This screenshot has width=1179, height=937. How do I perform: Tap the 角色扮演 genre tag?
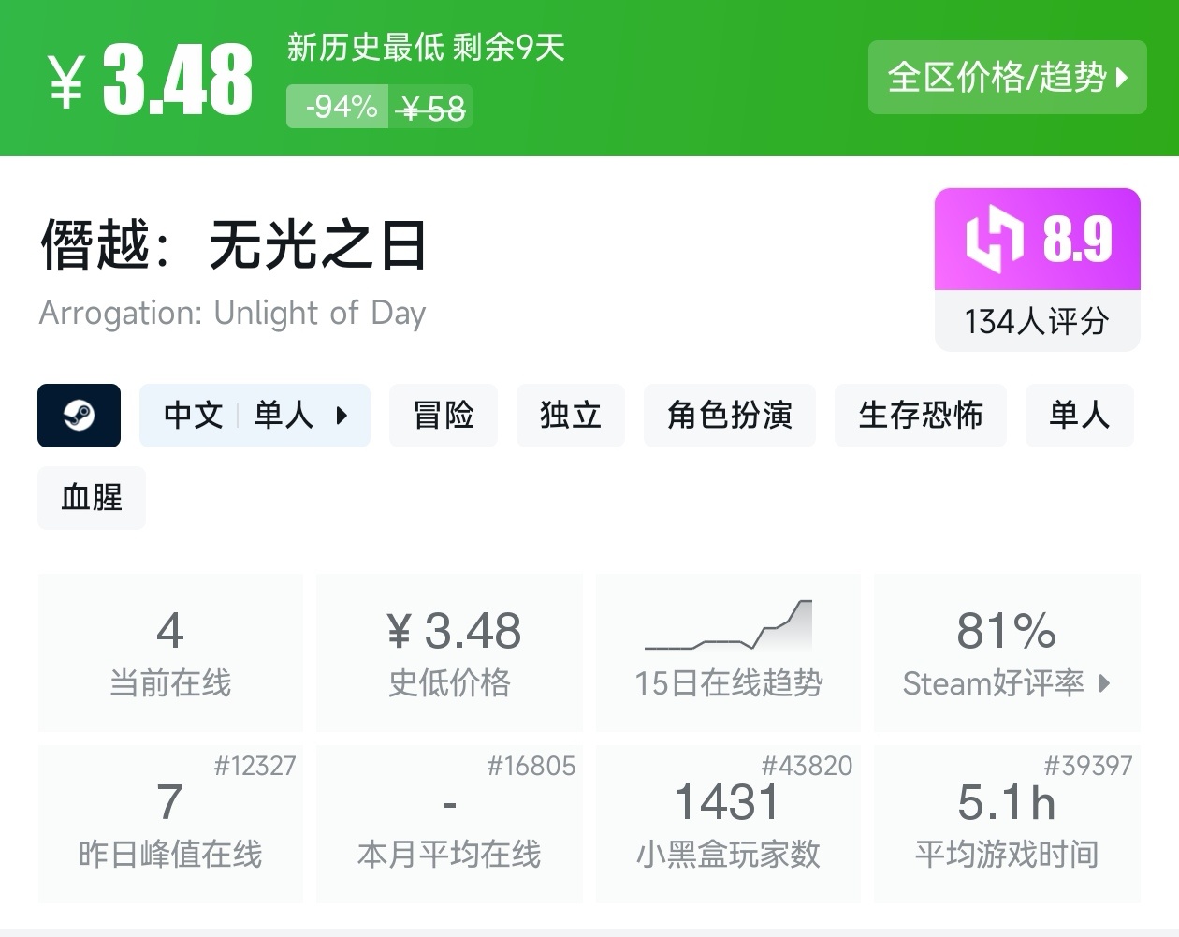[x=730, y=416]
